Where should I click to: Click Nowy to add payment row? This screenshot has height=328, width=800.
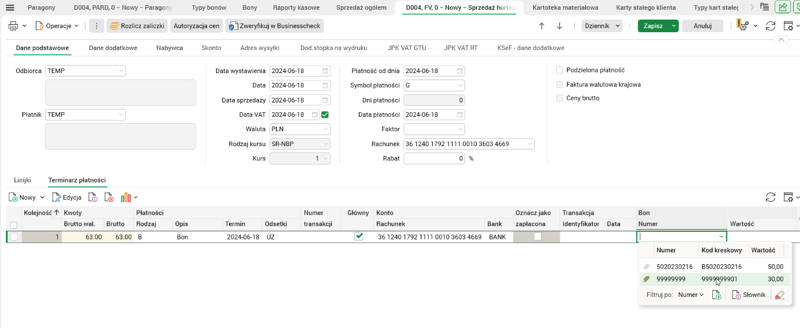[22, 197]
